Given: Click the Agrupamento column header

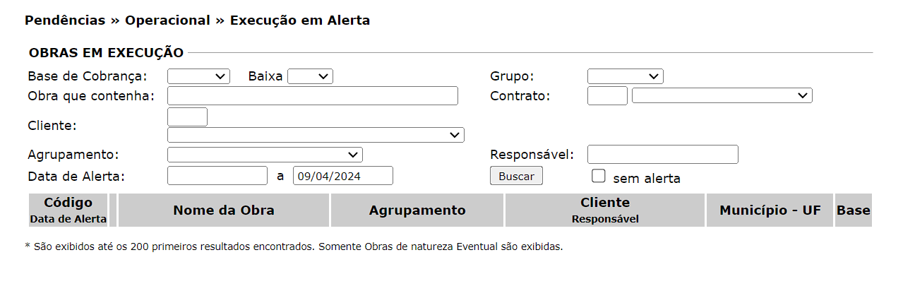Looking at the screenshot, I should 417,210.
